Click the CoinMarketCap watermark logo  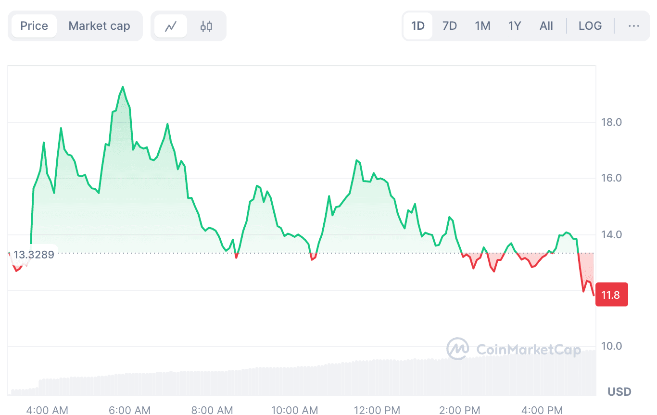pyautogui.click(x=514, y=349)
